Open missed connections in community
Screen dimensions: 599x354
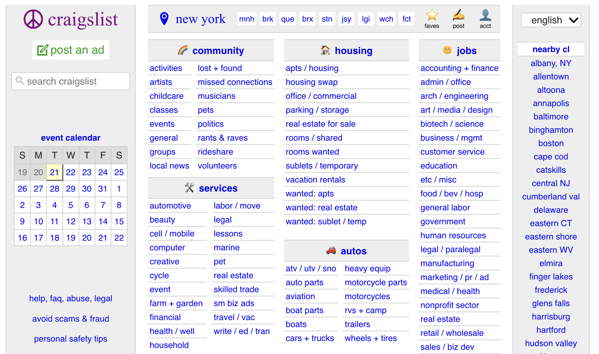tap(235, 82)
